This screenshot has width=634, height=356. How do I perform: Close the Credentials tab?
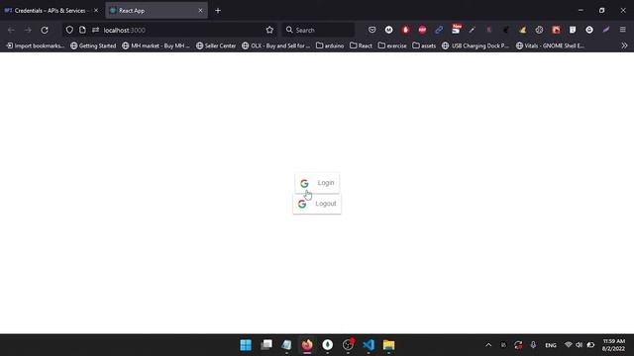96,11
